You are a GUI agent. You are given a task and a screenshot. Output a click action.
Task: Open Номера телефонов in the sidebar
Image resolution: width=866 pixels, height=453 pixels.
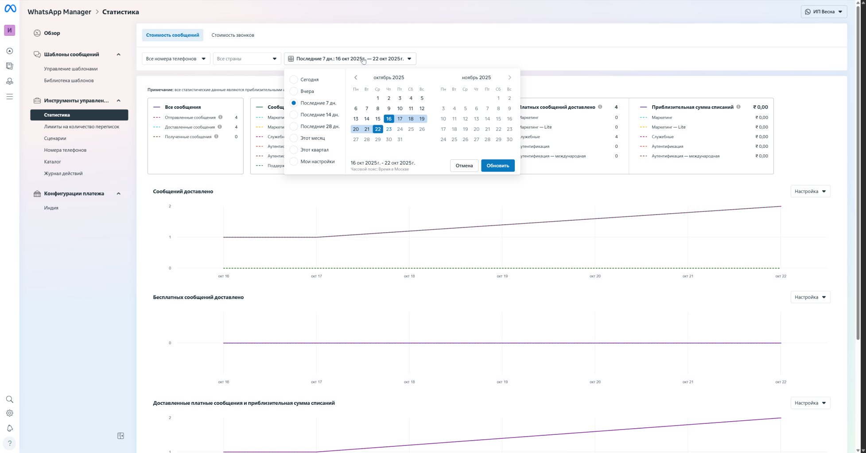65,150
